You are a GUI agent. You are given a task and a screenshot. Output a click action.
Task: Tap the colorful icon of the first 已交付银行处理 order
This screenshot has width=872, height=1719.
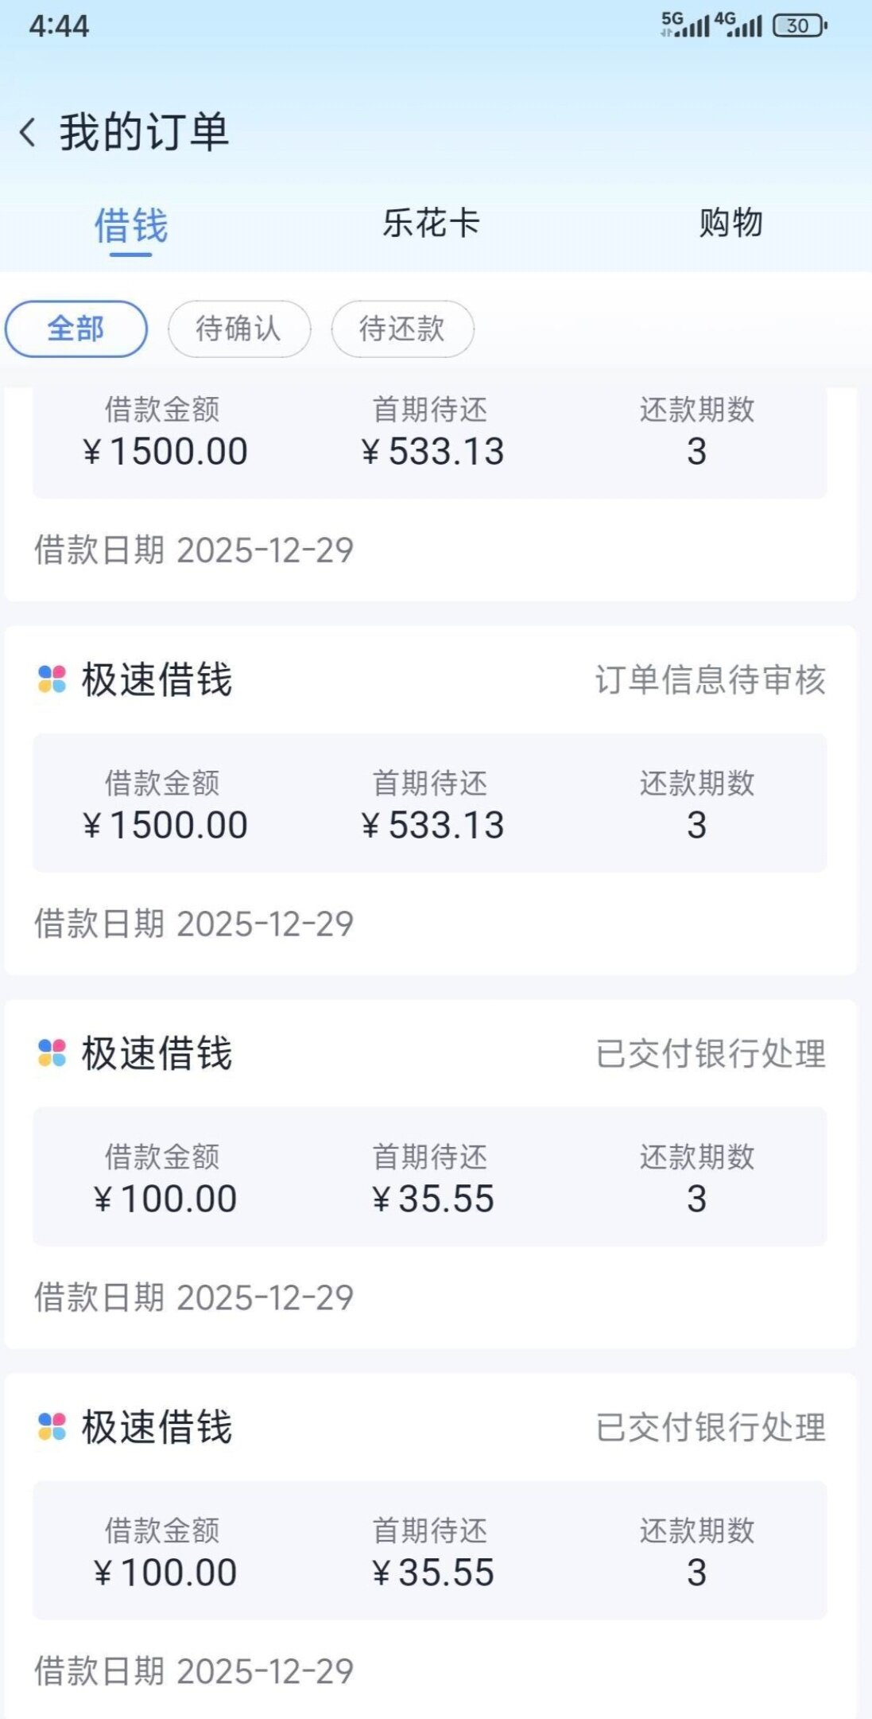52,1053
